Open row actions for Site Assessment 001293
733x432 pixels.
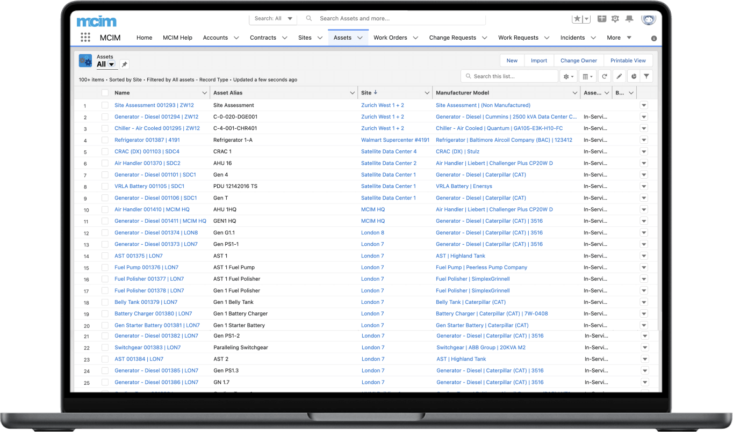click(x=644, y=105)
